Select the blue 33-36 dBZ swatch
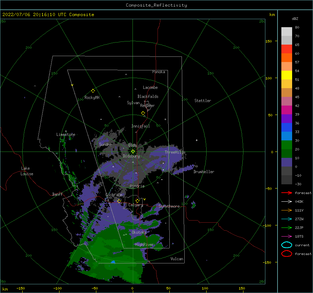This screenshot has height=293, width=313. point(287,127)
